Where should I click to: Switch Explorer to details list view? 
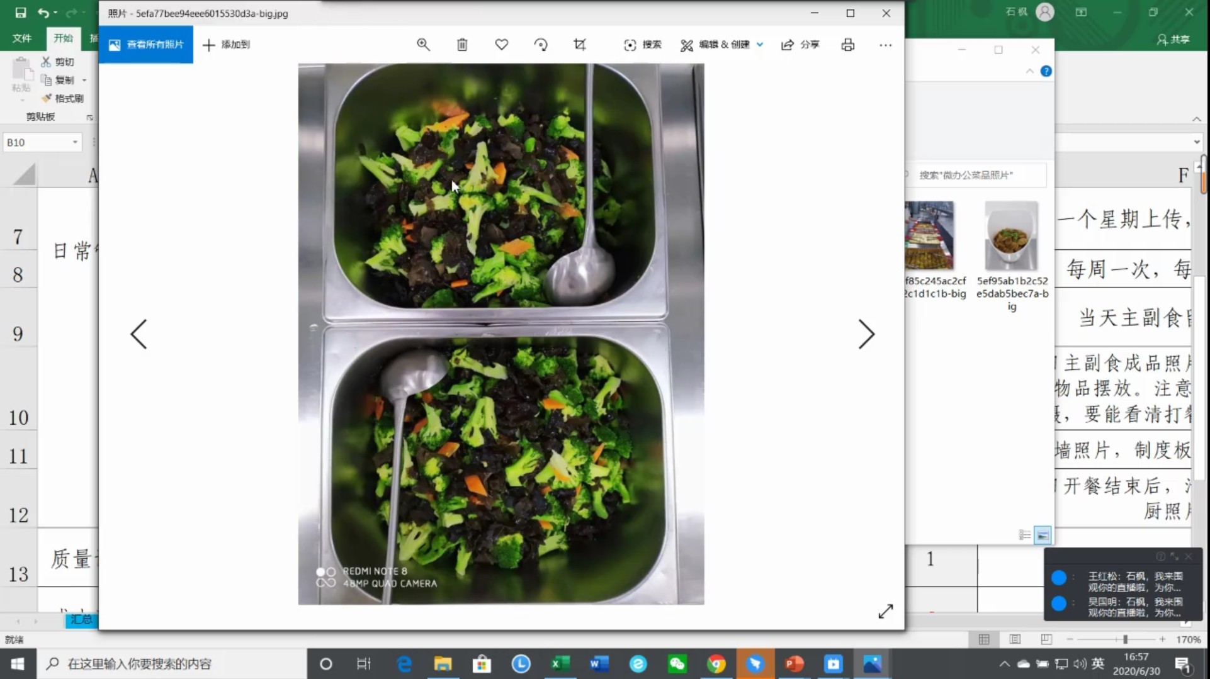[x=1024, y=535]
